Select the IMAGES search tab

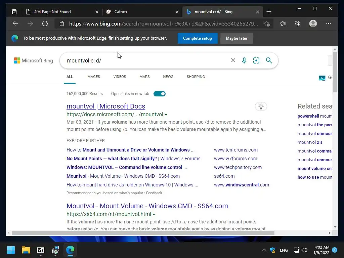(93, 77)
